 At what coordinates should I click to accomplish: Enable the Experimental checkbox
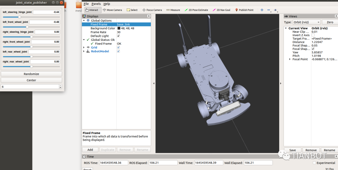pyautogui.click(x=314, y=163)
